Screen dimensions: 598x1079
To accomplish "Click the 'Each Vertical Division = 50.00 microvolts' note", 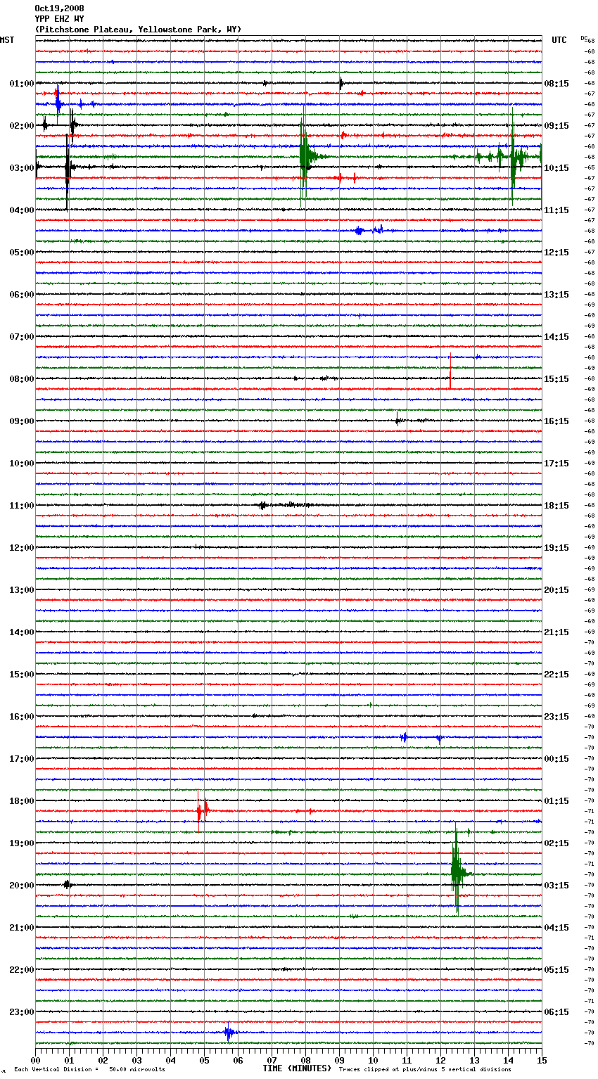I will point(89,1070).
